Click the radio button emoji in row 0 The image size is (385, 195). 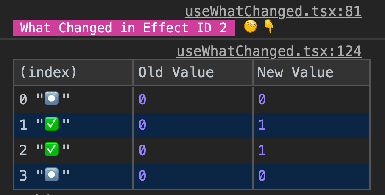point(51,98)
